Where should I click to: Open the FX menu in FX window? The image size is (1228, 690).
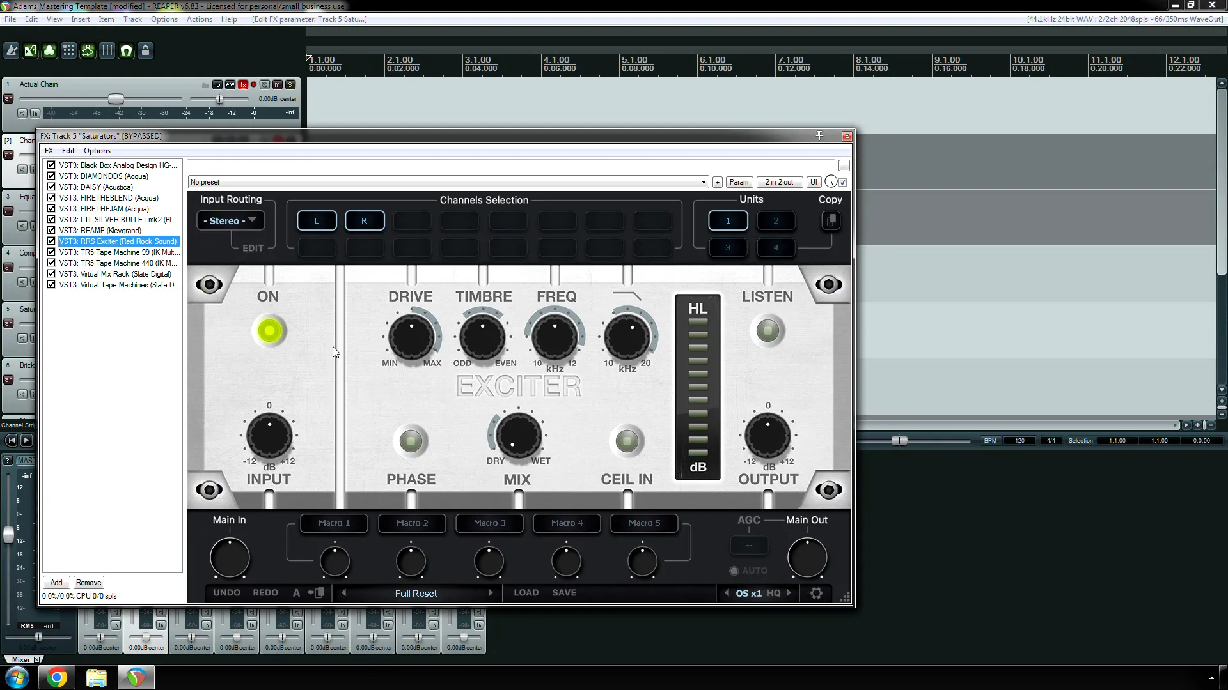49,151
